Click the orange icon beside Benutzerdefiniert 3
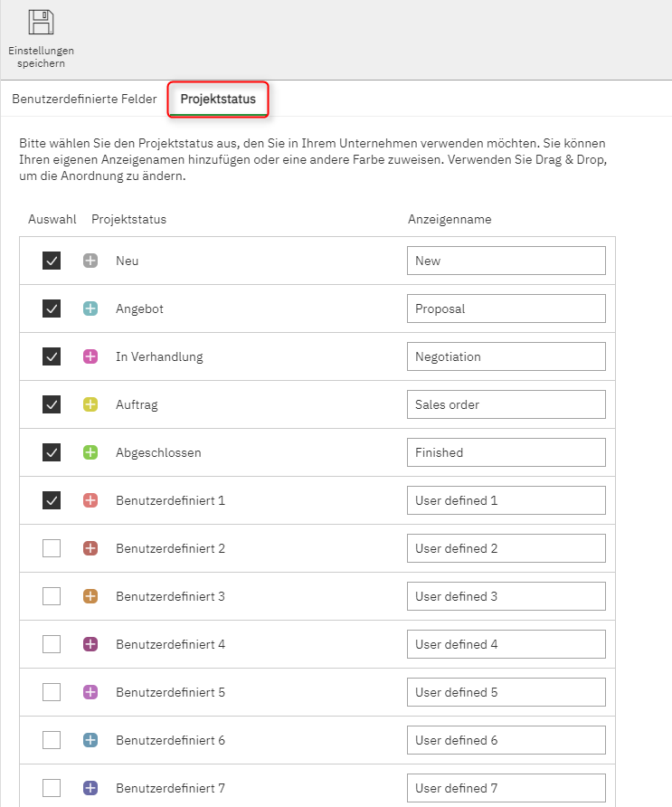 90,596
